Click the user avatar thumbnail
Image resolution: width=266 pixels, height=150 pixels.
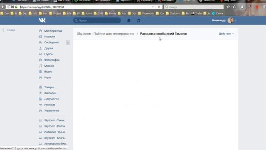(230, 20)
